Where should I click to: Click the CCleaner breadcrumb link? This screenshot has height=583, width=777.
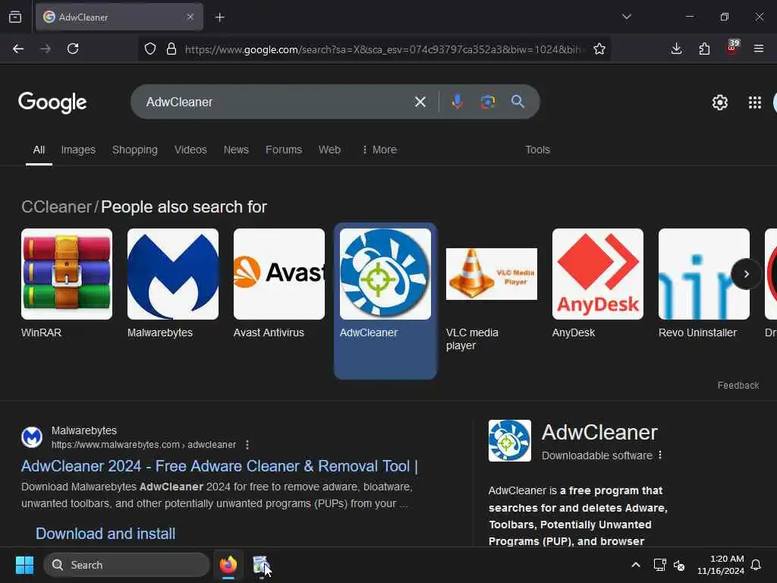tap(56, 206)
